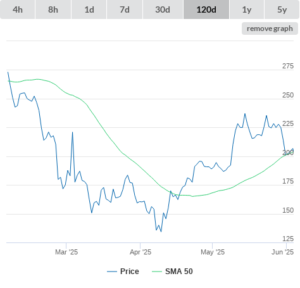Click the remove graph button
The width and height of the screenshot is (300, 288).
click(x=270, y=28)
